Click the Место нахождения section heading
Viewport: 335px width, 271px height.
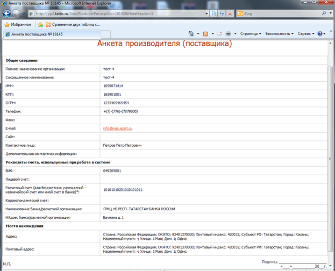[24, 226]
